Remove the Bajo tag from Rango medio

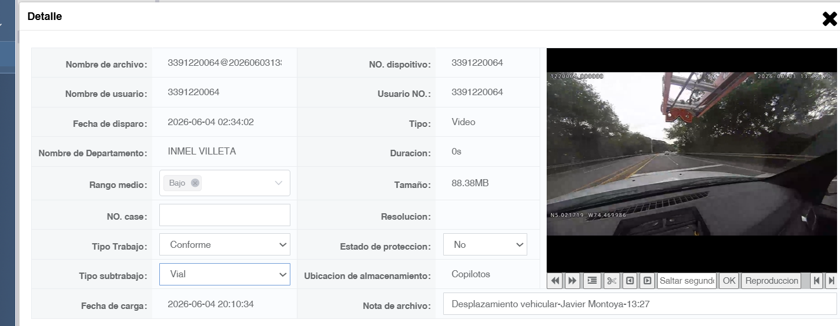click(195, 183)
